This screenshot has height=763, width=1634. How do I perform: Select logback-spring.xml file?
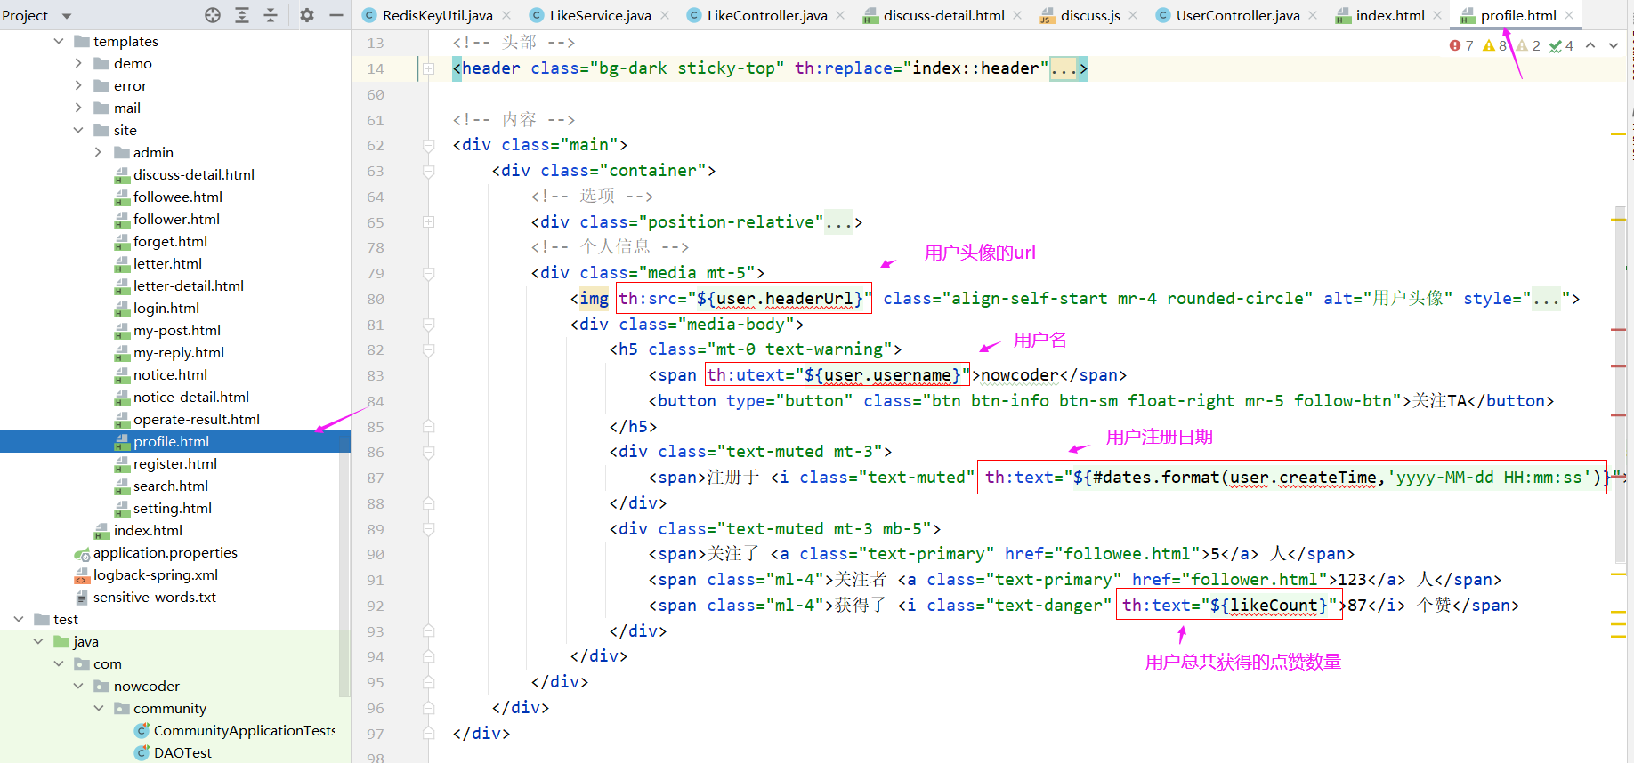155,574
